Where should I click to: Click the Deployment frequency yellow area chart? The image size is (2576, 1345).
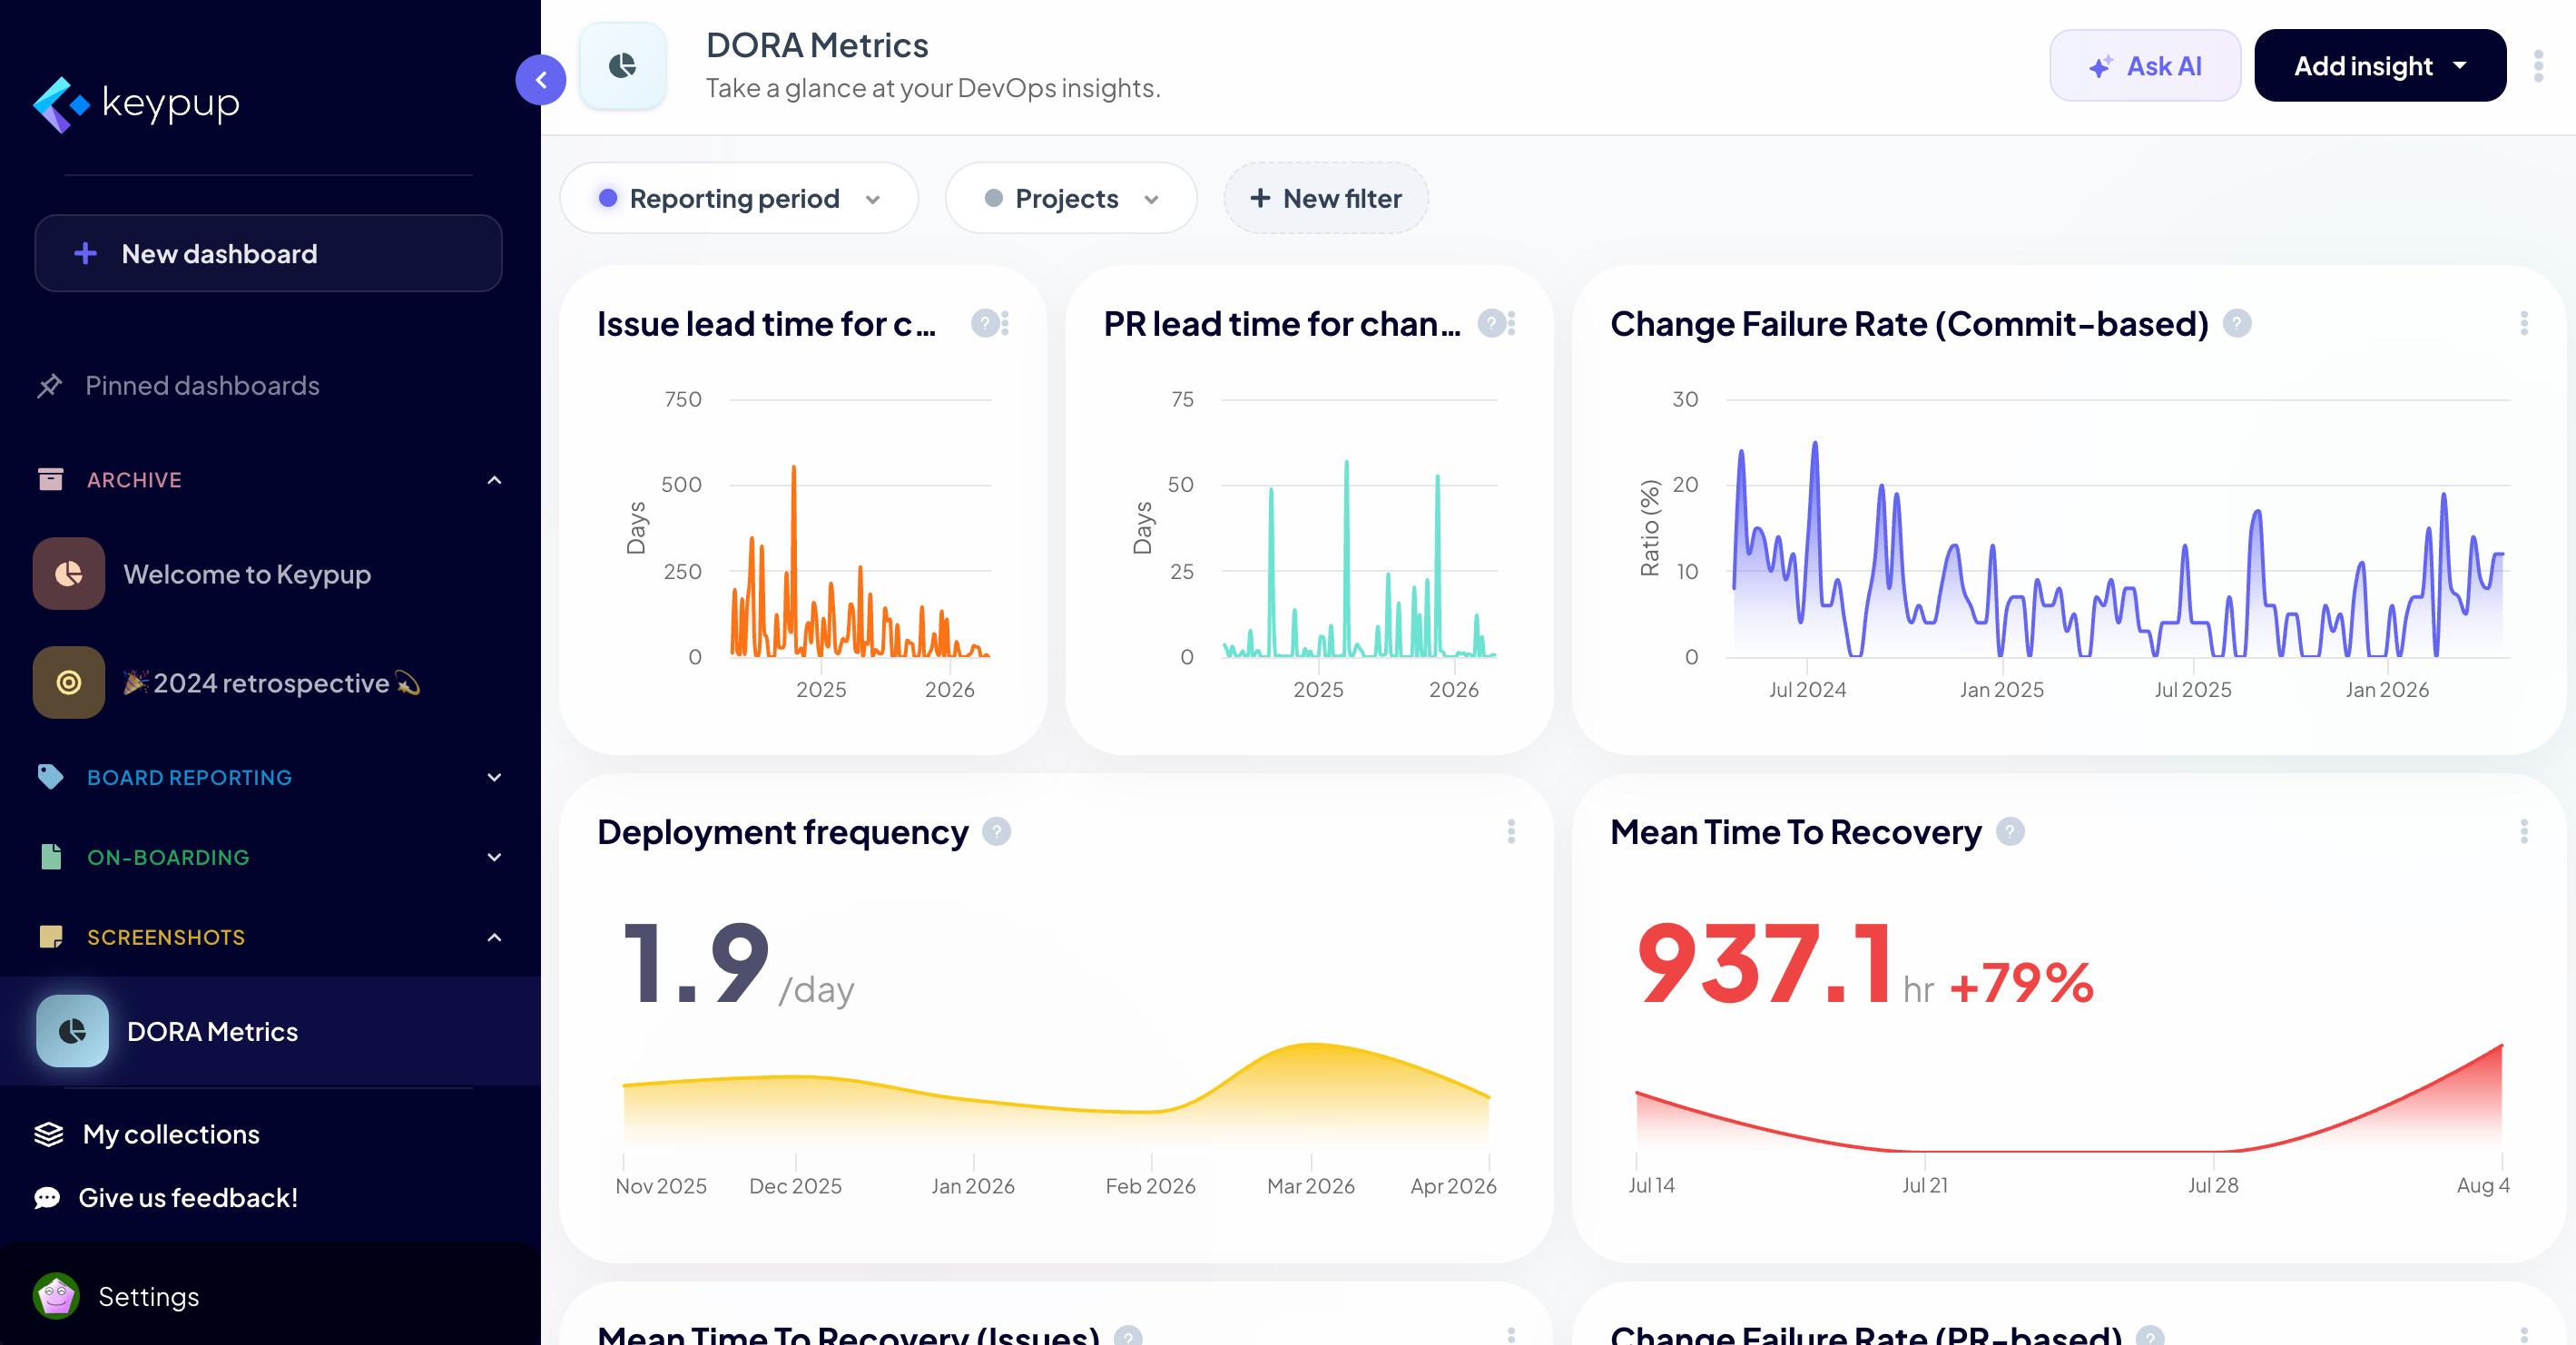[x=1056, y=1096]
